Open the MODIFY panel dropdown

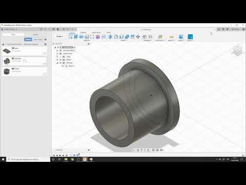pos(124,41)
